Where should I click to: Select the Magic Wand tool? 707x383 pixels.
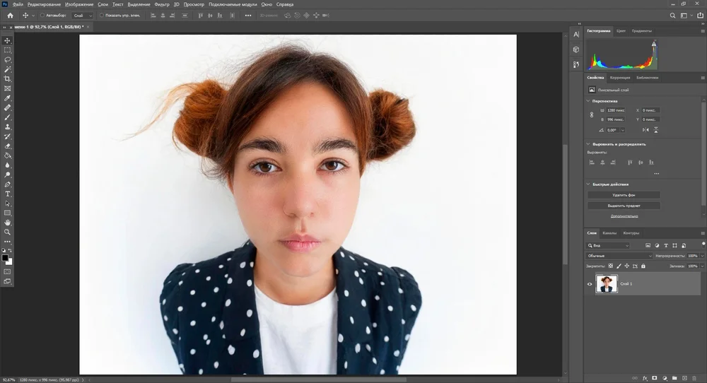point(7,69)
